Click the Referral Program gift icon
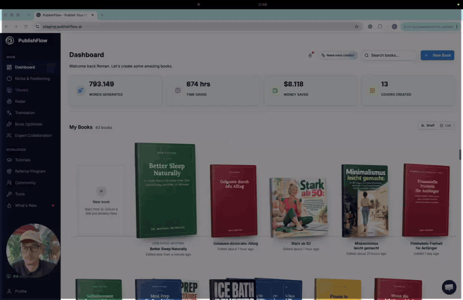This screenshot has width=463, height=300. [x=9, y=171]
